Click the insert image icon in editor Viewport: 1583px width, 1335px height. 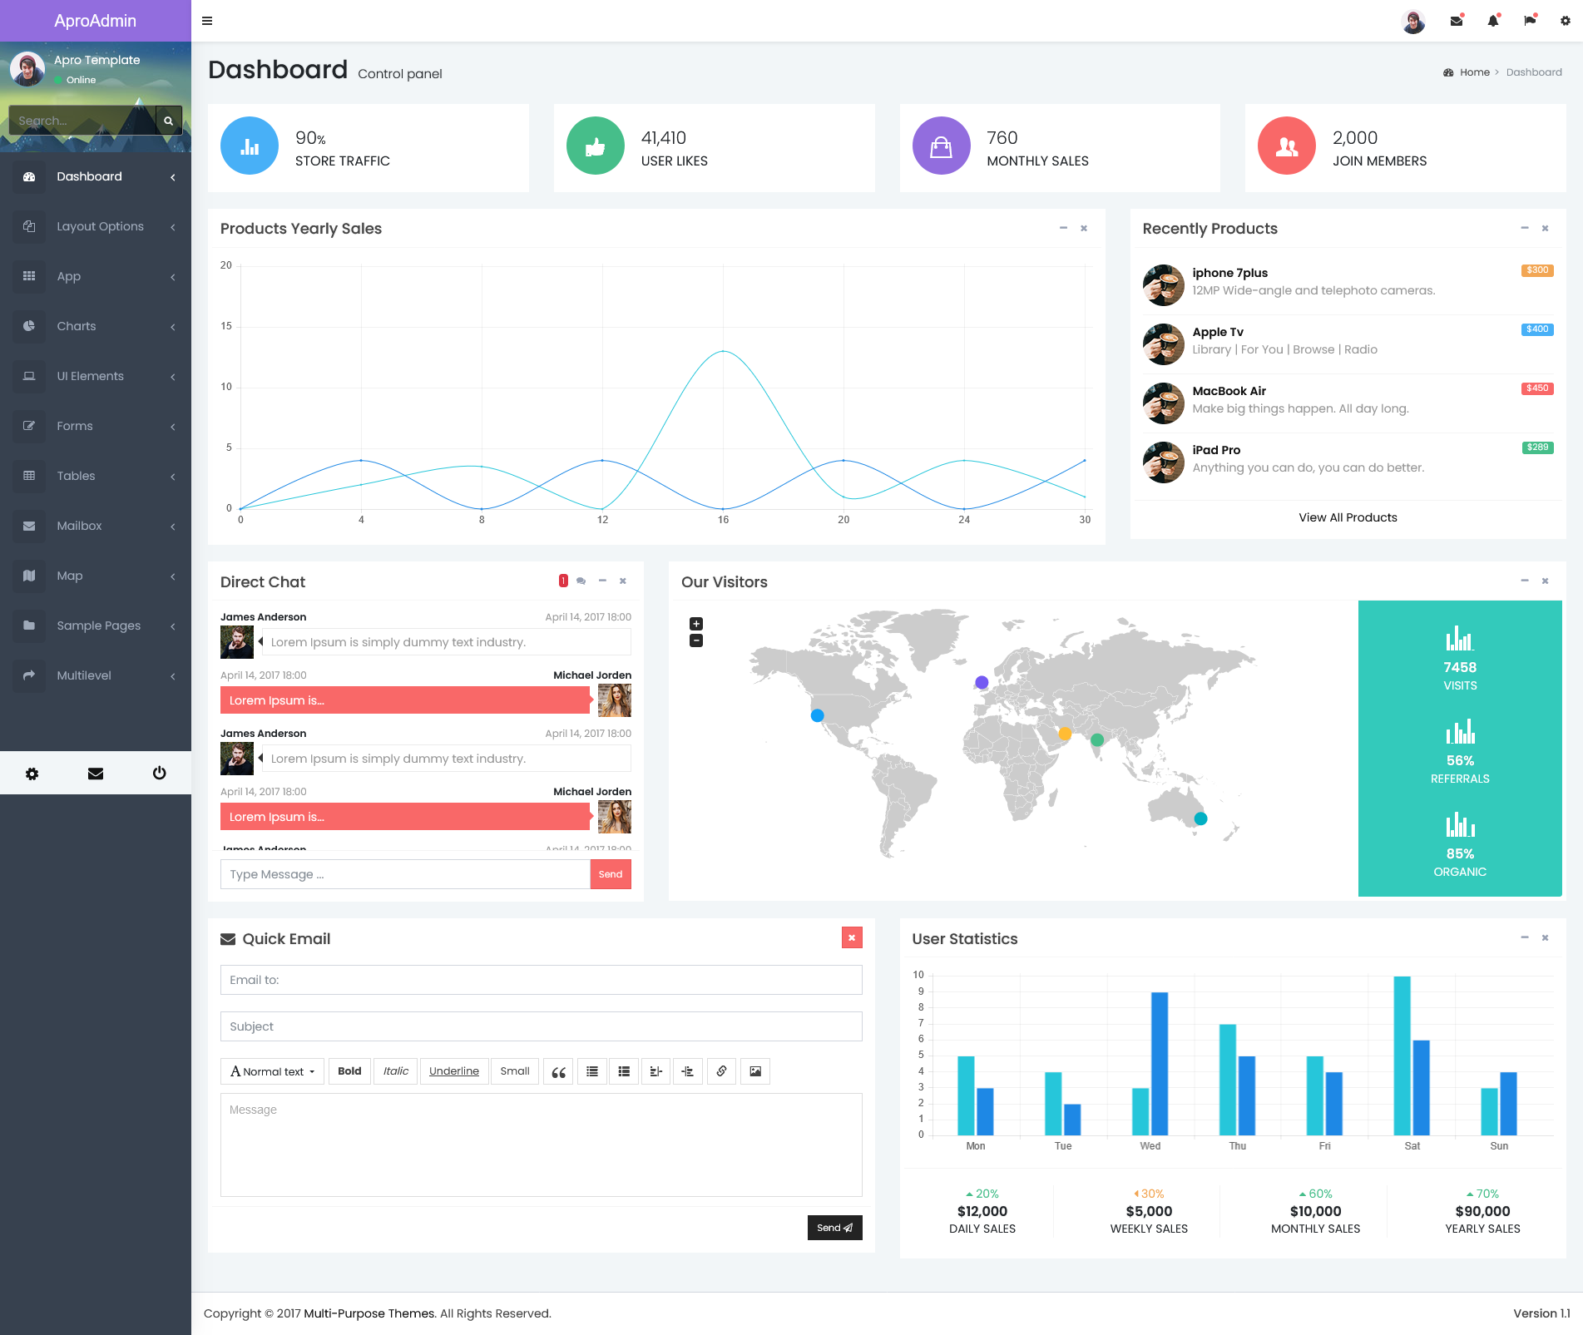[x=755, y=1071]
